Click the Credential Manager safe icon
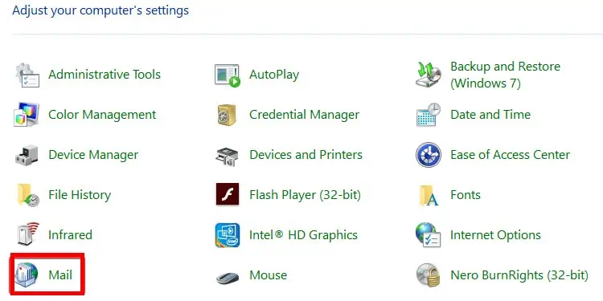 point(227,115)
